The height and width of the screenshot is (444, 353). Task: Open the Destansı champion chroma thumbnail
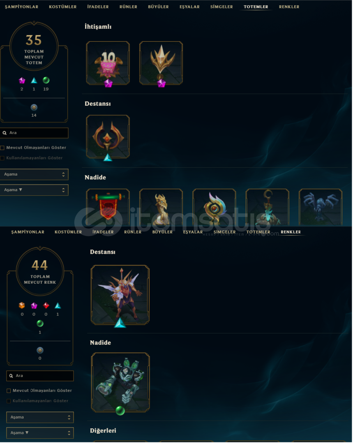pos(120,295)
